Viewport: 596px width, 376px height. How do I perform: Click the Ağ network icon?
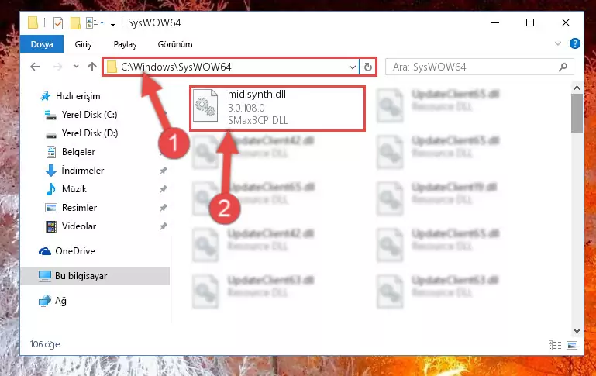point(45,301)
